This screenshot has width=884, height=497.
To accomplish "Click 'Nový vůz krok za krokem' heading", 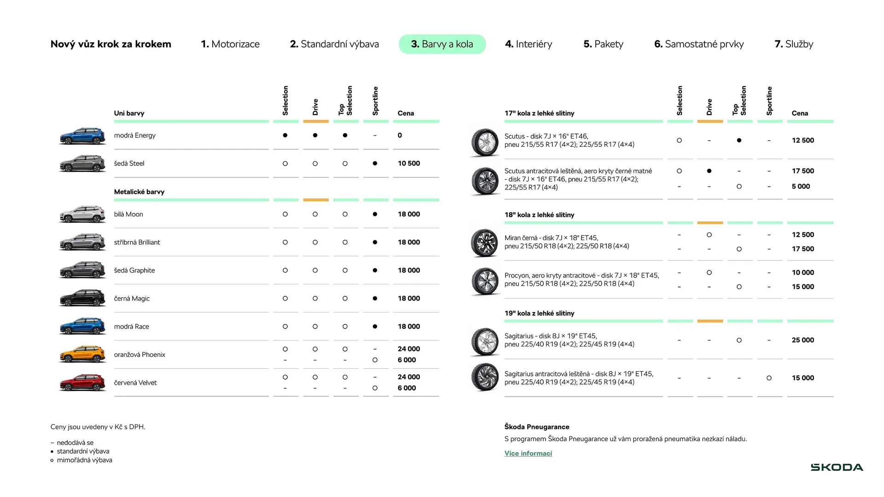I will point(111,44).
